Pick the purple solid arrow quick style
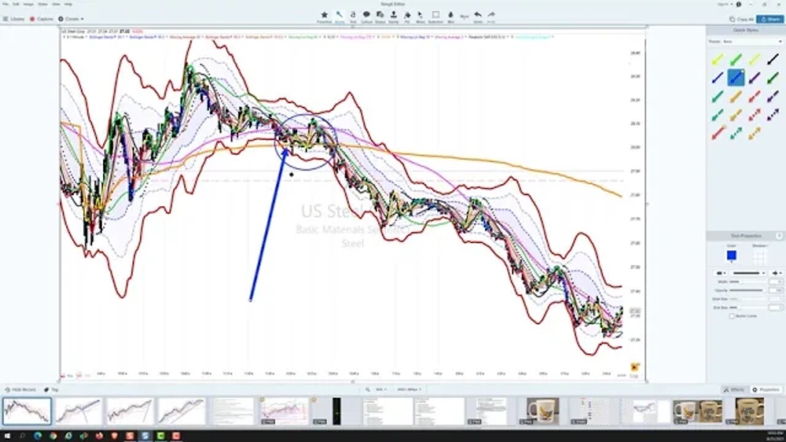 click(x=755, y=78)
